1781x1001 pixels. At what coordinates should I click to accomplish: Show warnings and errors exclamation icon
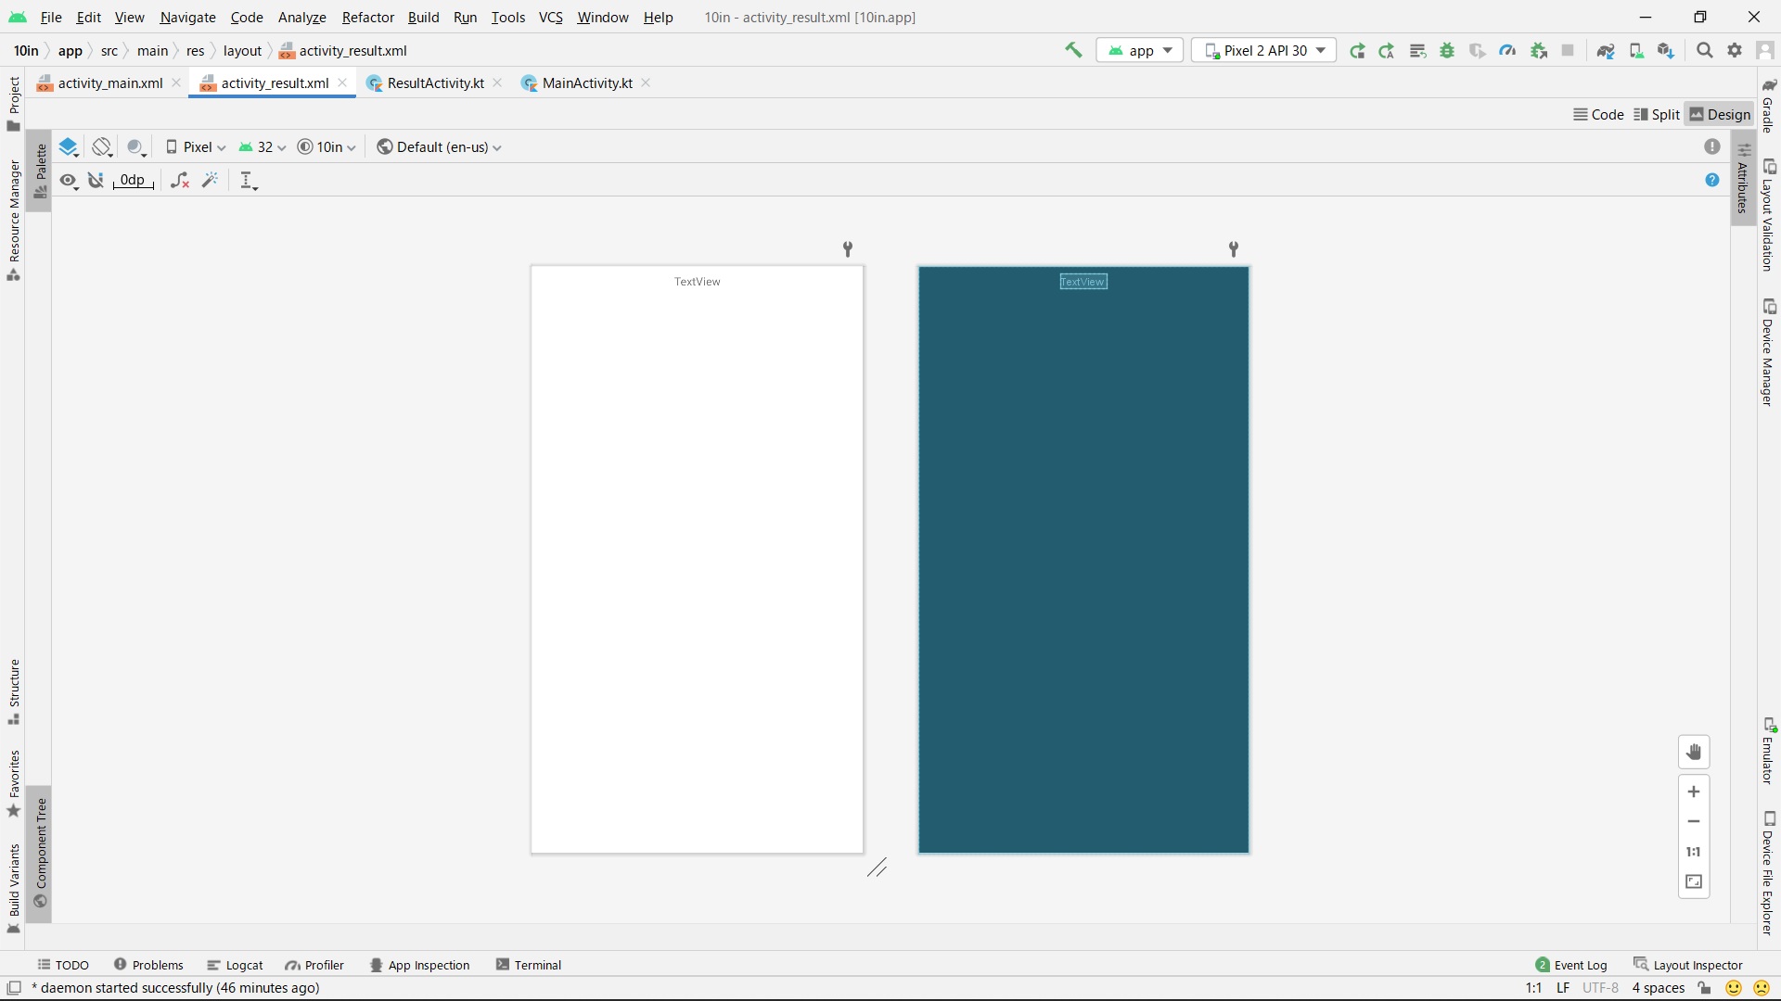pyautogui.click(x=1712, y=146)
